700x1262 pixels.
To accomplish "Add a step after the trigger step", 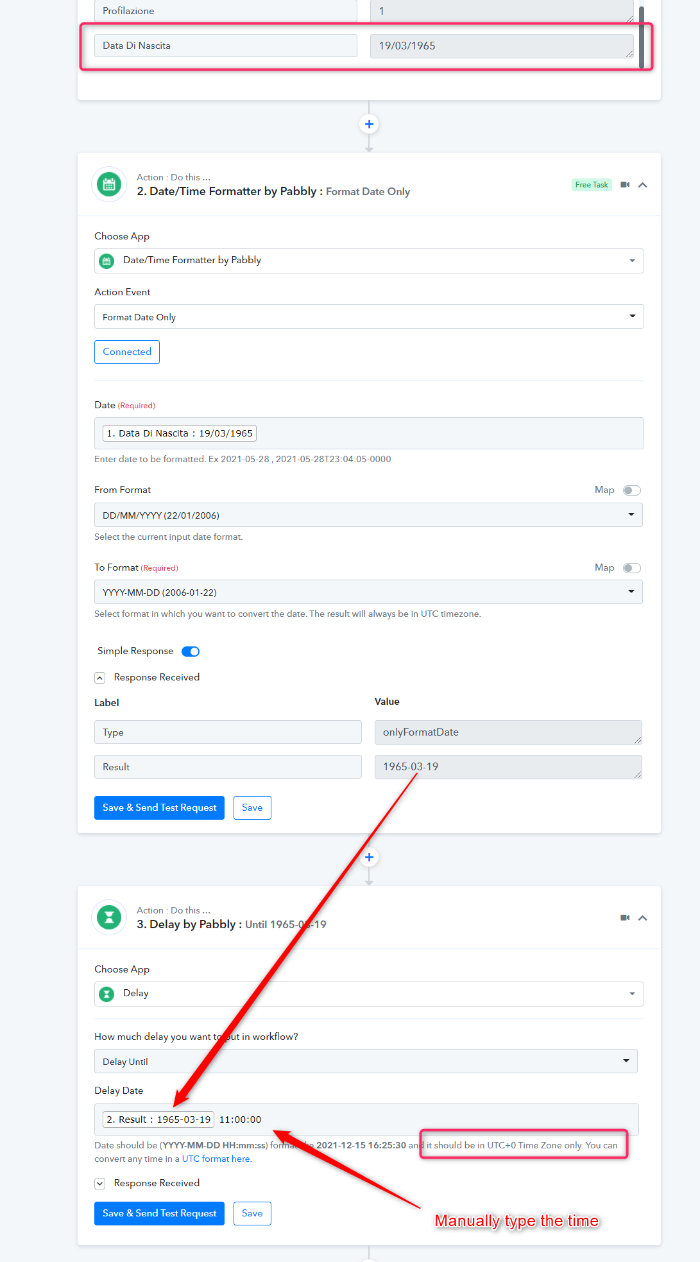I will pos(369,124).
